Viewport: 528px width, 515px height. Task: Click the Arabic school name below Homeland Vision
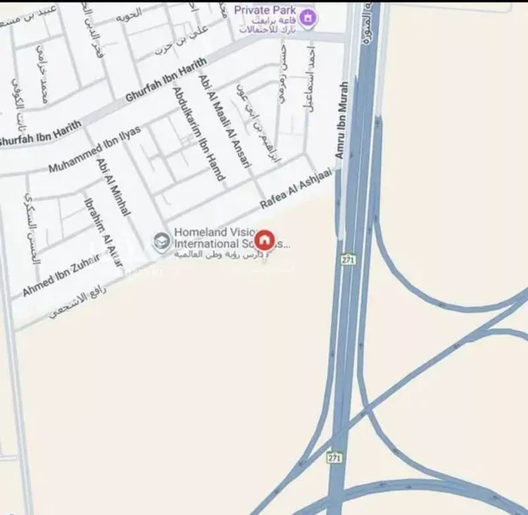[x=221, y=255]
